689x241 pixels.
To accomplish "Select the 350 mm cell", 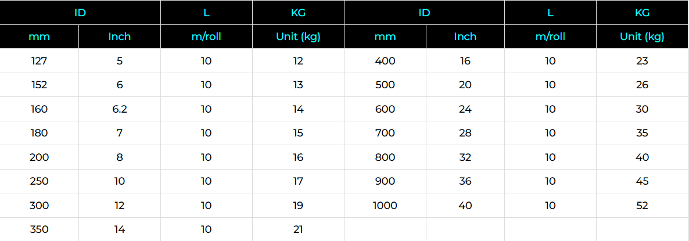I will click(x=39, y=229).
